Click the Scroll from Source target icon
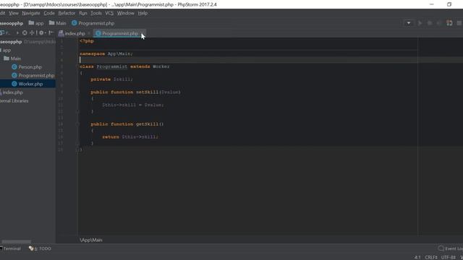Viewport: 463px width, 260px height. tap(25, 33)
